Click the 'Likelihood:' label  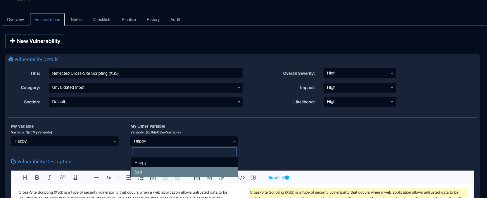[304, 102]
